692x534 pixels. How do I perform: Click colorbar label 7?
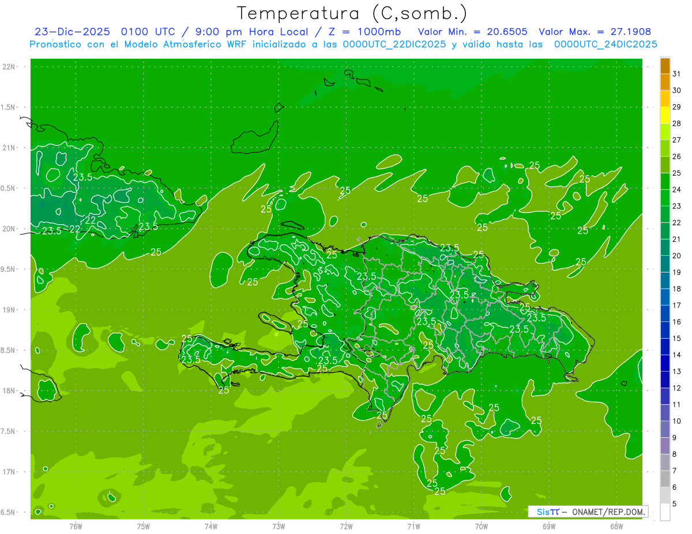coord(674,471)
